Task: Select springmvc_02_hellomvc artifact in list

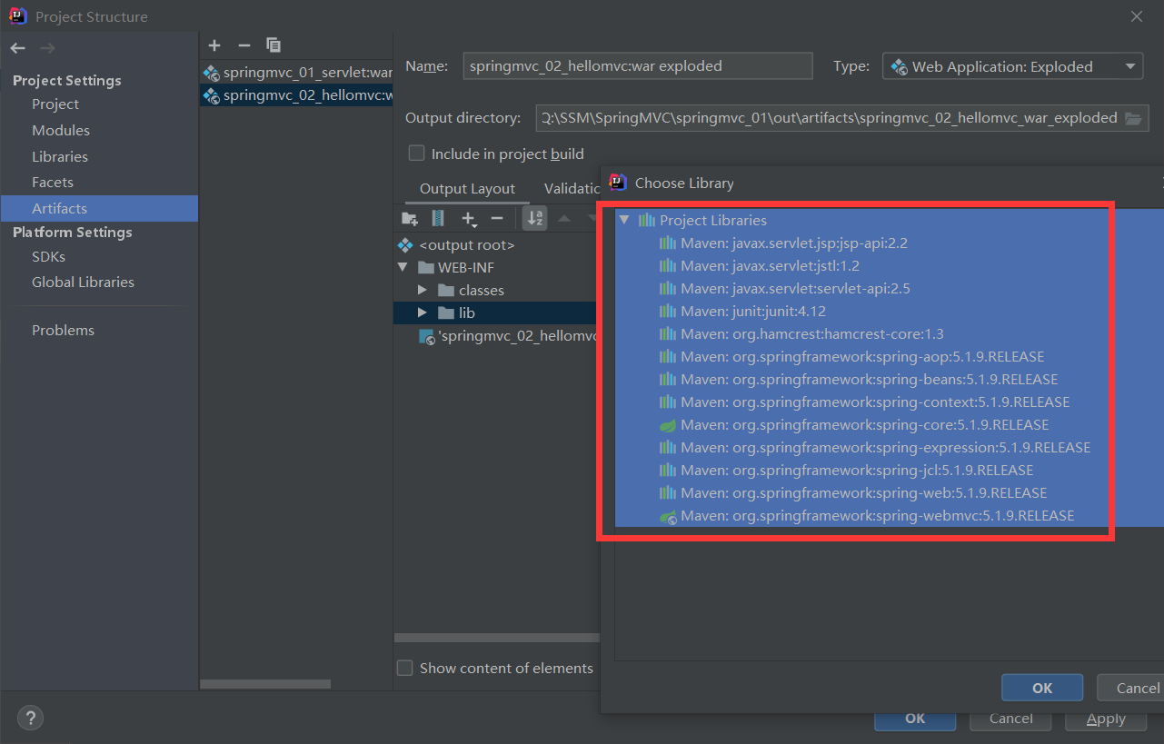Action: [296, 95]
